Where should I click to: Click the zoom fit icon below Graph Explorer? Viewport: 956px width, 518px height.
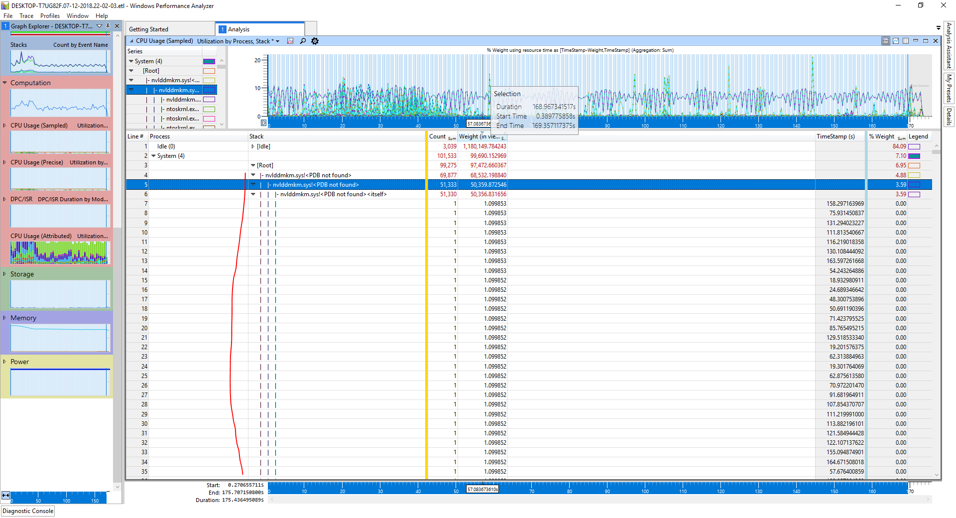click(5, 495)
